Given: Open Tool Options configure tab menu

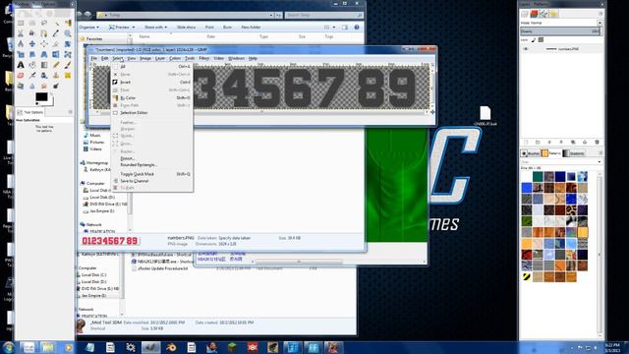Looking at the screenshot, I should pyautogui.click(x=70, y=112).
